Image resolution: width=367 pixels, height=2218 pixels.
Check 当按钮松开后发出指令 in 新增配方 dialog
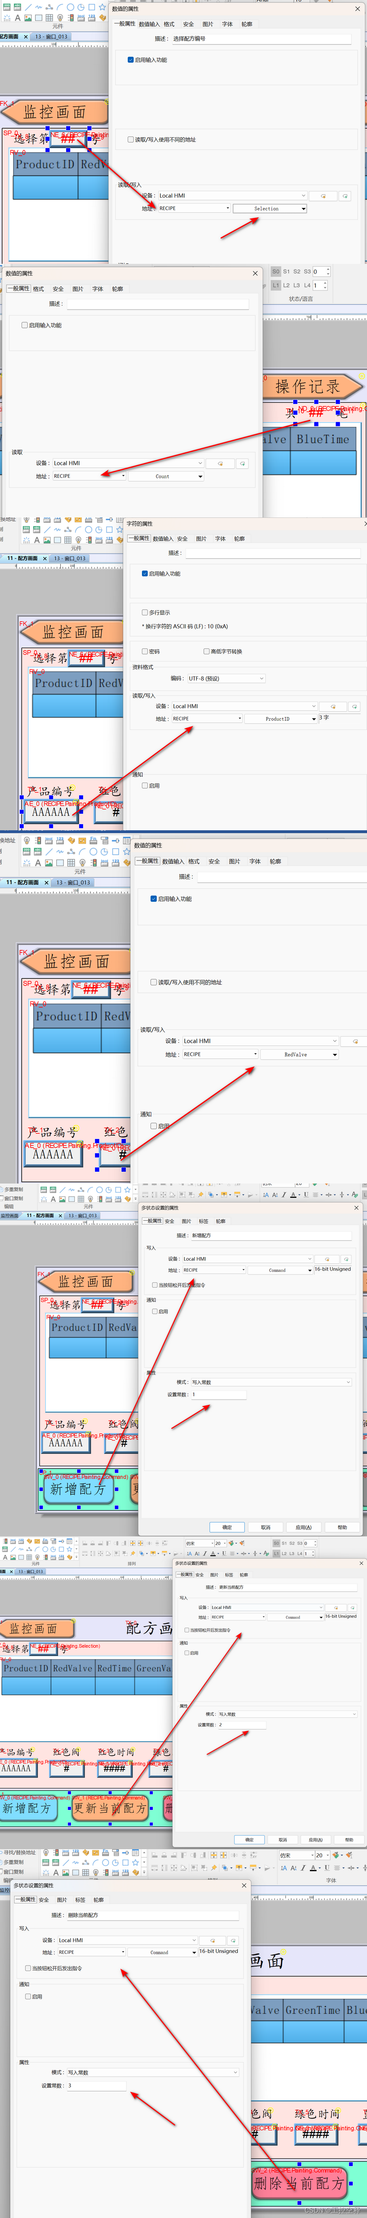155,1285
